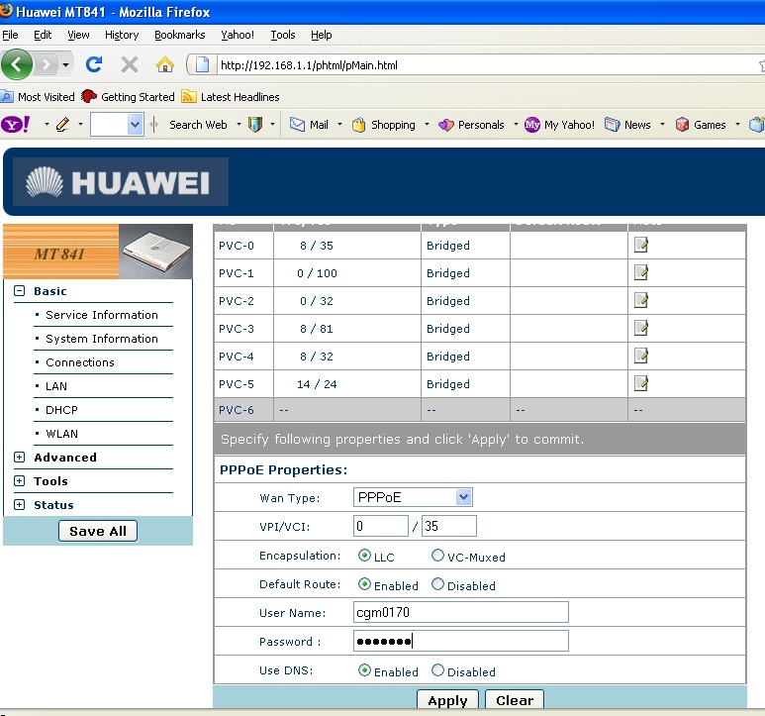
Task: Open the WLAN settings link
Action: [61, 434]
